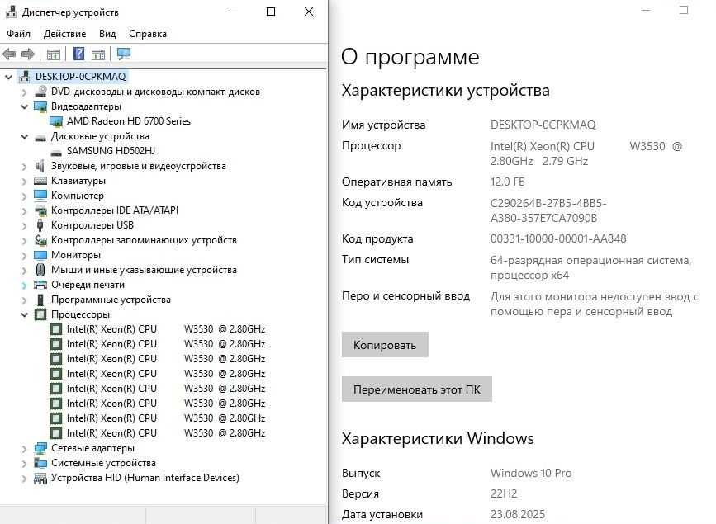Viewport: 716px width, 524px height.
Task: Click the Сетевые адаптеры icon
Action: tap(40, 448)
